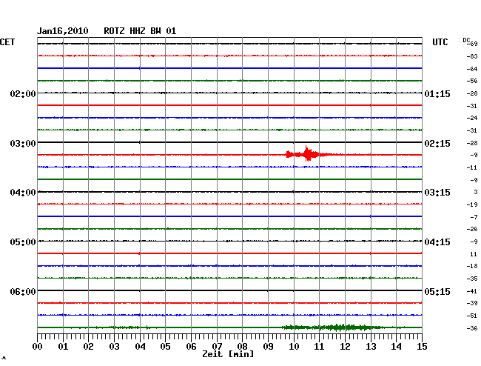The width and height of the screenshot is (481, 366).
Task: Click the large red seismic event burst
Action: point(310,153)
